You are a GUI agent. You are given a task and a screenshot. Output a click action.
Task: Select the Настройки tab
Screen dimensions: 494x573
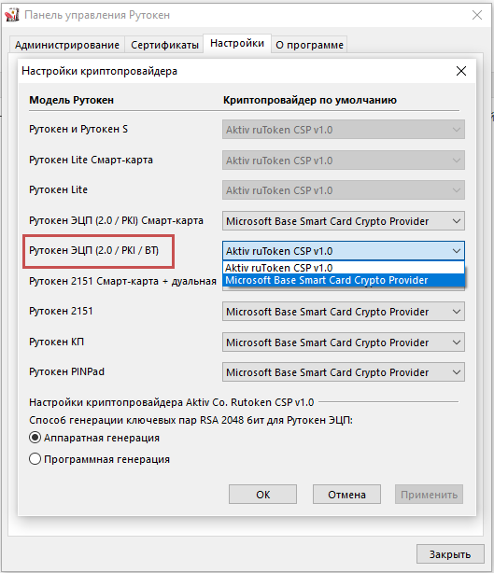click(x=237, y=44)
